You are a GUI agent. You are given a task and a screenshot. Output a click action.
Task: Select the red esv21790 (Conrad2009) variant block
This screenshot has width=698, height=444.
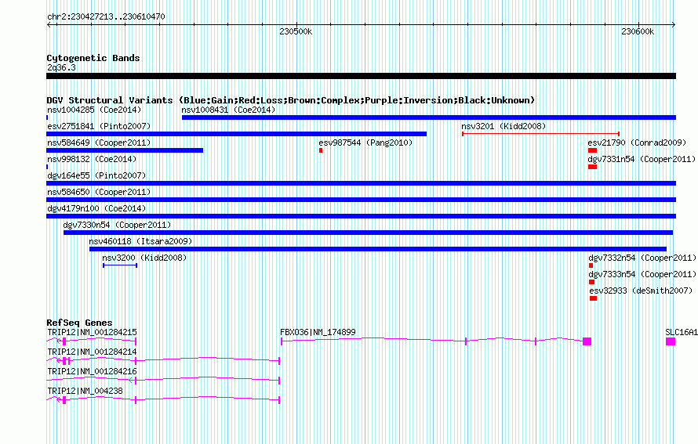592,150
